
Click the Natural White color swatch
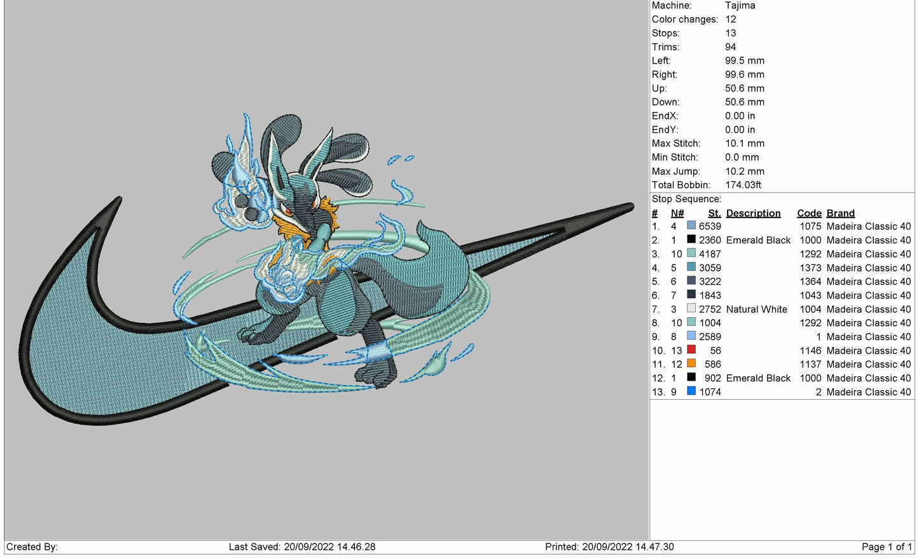point(691,309)
